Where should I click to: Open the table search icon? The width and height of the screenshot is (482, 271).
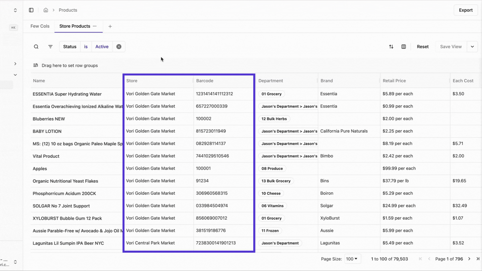[x=36, y=47]
